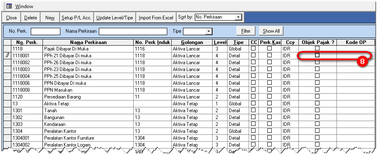Screen dimensions: 377x157
Task: Click Tipe "Global" cell for Peralatan Kantor row
Action: click(x=238, y=131)
